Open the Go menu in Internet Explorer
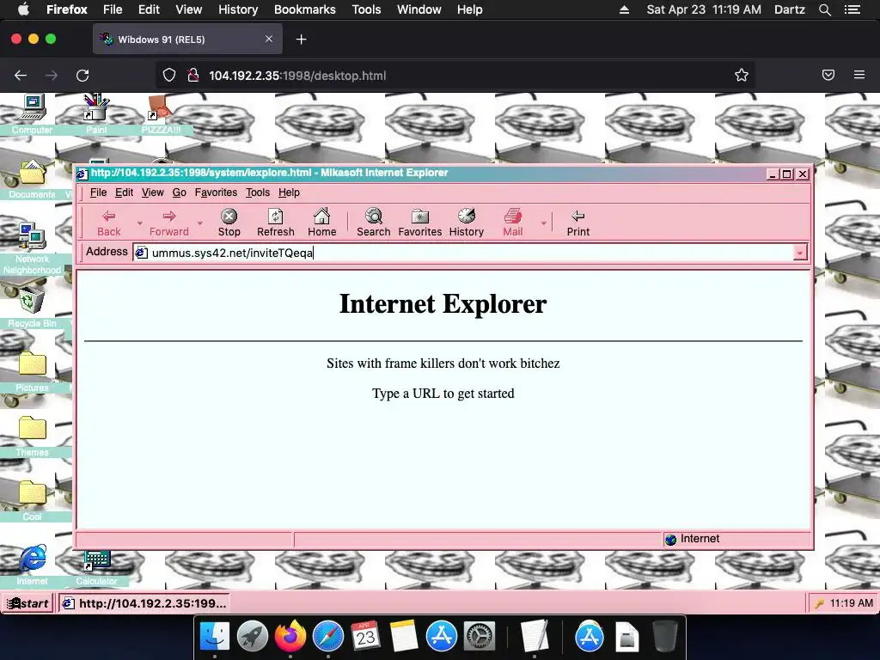 (179, 192)
